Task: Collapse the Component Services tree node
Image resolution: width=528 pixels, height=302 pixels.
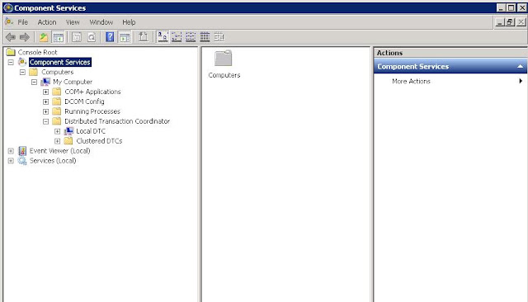Action: [x=11, y=62]
